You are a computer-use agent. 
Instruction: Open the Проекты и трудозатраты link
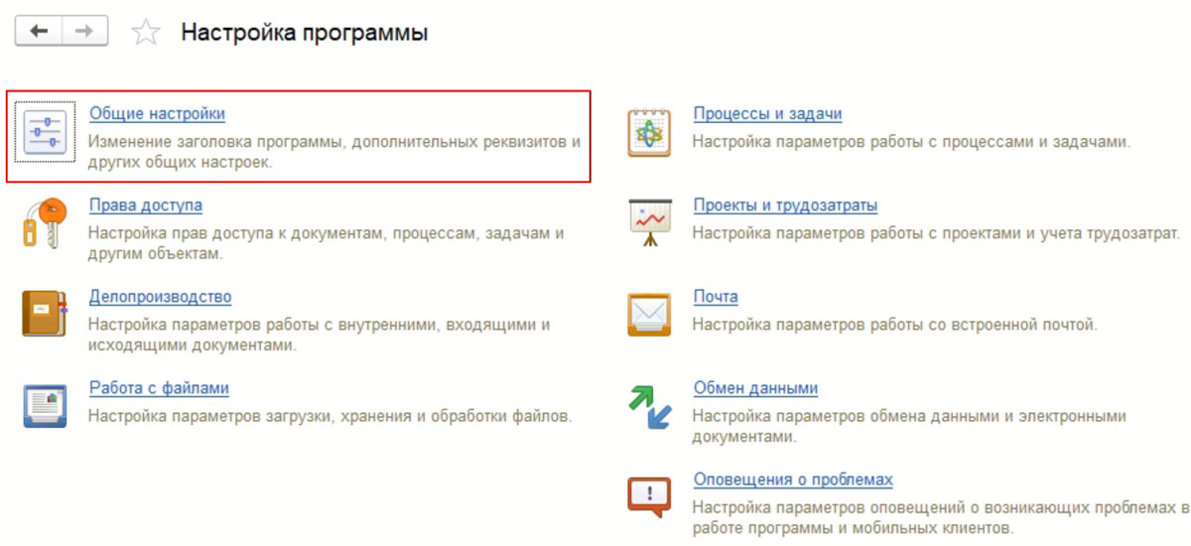[x=785, y=205]
